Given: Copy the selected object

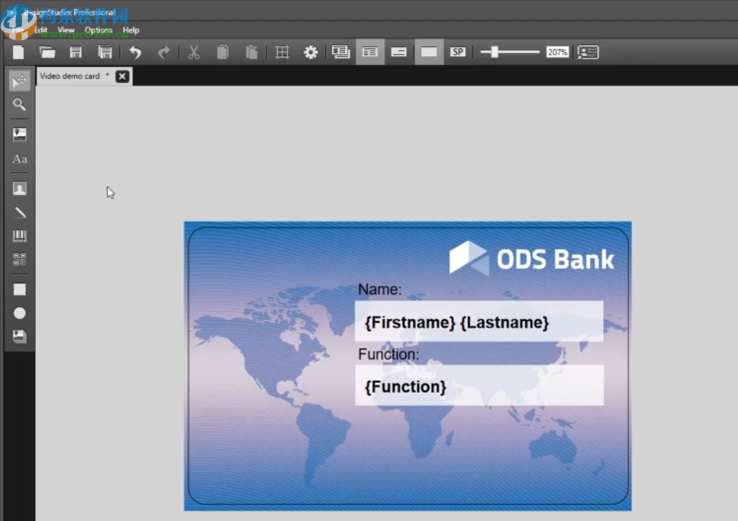Looking at the screenshot, I should coord(223,52).
